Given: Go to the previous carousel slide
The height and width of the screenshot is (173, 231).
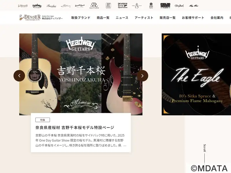Looking at the screenshot, I should pos(19,76).
